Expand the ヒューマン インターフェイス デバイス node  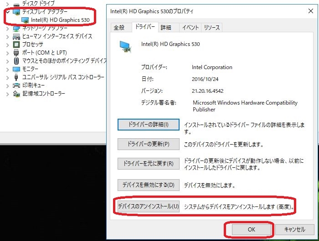pyautogui.click(x=8, y=36)
